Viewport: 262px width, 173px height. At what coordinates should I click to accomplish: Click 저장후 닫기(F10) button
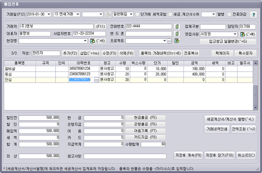click(x=220, y=156)
